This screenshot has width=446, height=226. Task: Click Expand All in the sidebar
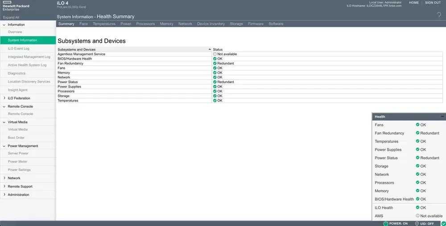[11, 17]
